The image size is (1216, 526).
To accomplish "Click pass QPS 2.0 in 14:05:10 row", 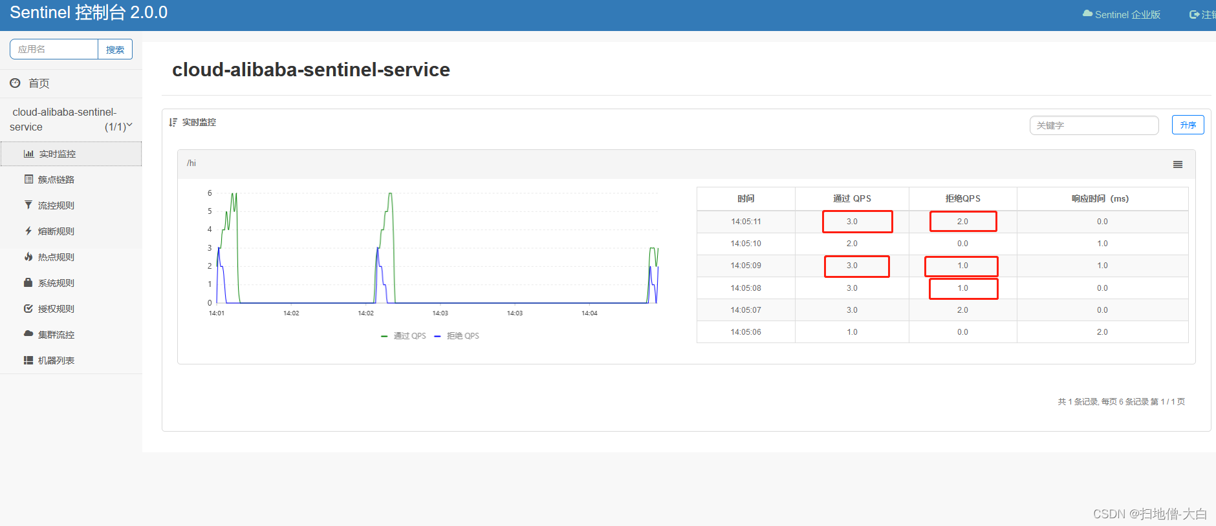I will 852,244.
